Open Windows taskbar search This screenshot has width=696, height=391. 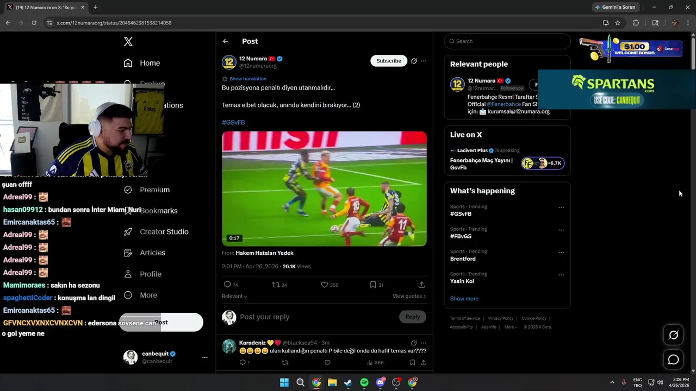(300, 382)
